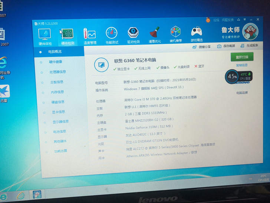Open 问题反馈 feedback link
The width and height of the screenshot is (270, 203).
click(228, 20)
